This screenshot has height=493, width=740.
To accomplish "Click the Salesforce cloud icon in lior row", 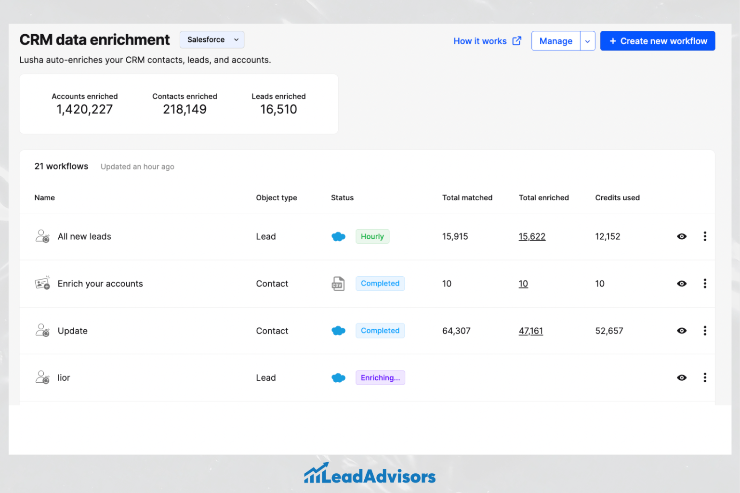I will pyautogui.click(x=338, y=378).
